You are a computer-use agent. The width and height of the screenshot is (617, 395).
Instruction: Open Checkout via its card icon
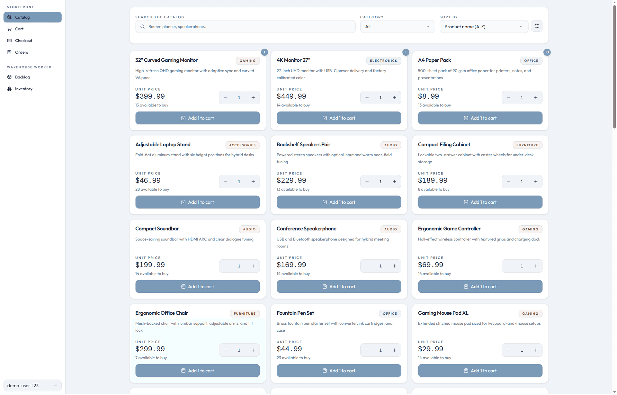coord(9,40)
